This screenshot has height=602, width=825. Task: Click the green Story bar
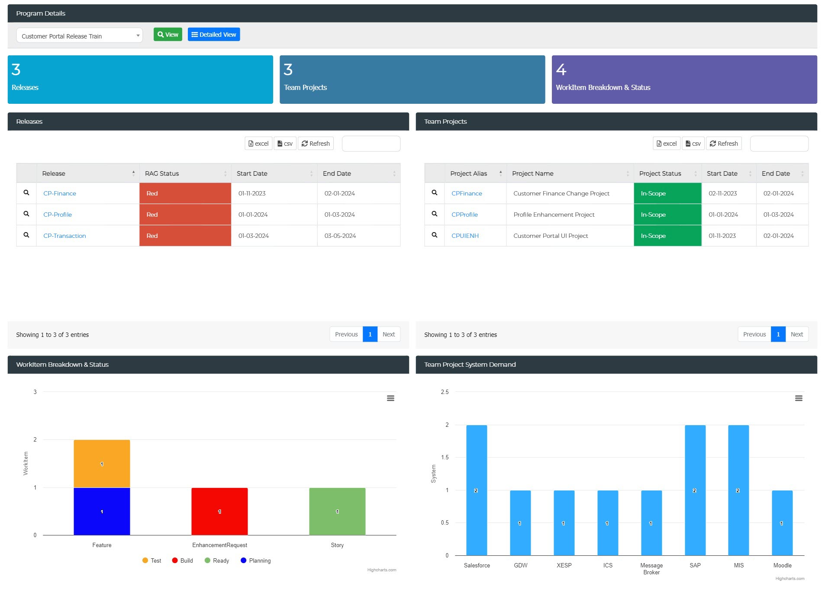click(x=337, y=512)
